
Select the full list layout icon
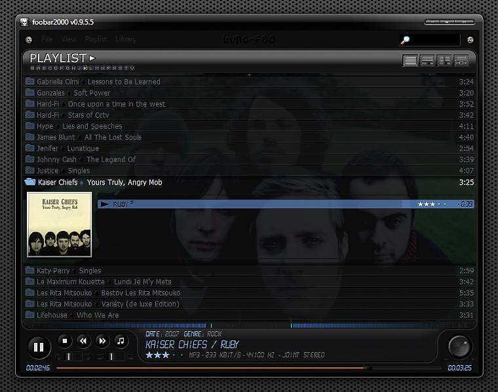(410, 60)
